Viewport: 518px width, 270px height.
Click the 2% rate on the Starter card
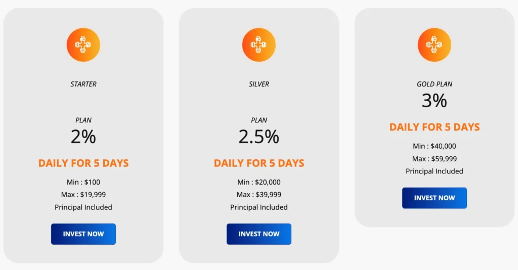click(x=83, y=137)
